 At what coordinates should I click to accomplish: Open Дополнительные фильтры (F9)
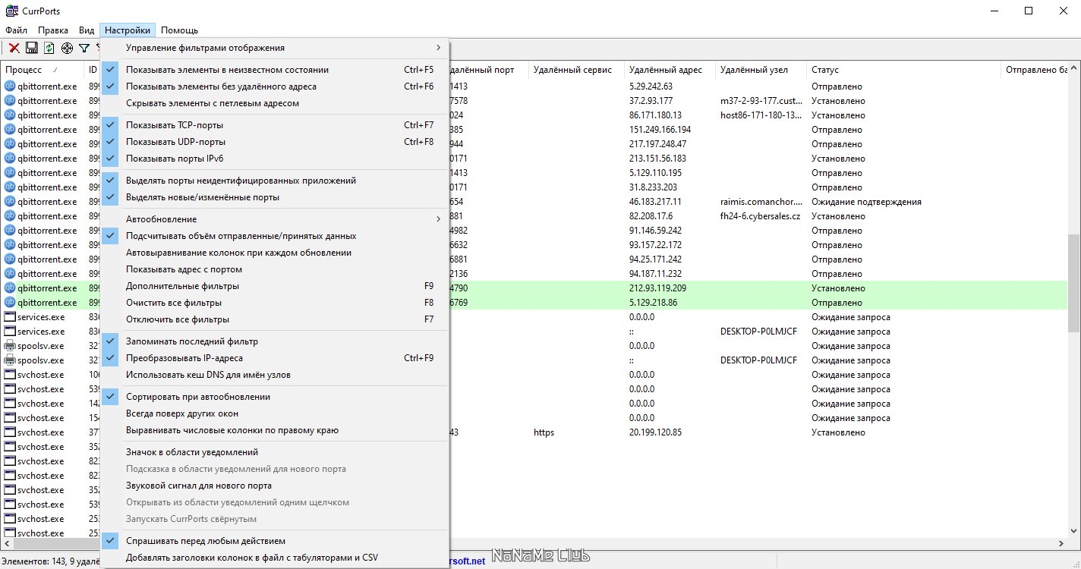pyautogui.click(x=275, y=286)
